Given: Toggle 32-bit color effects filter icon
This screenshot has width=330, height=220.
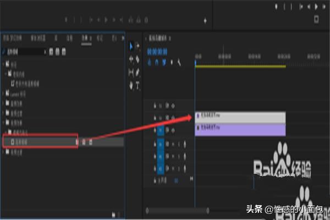Looking at the screenshot, I should [57, 52].
